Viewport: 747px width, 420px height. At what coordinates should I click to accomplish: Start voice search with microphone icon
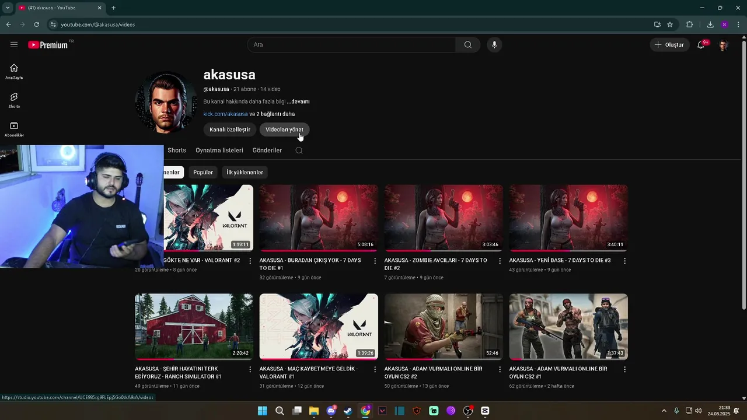pos(494,44)
